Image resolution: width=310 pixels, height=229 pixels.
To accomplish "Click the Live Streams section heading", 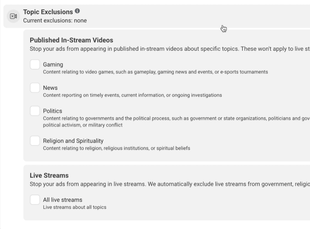I will 49,176.
